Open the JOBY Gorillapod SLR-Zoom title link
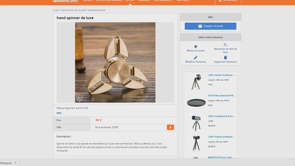Screen dimensions: 295x166 pos(221,116)
